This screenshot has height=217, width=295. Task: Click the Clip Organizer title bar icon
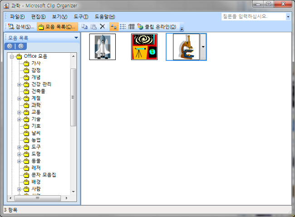tap(6, 6)
